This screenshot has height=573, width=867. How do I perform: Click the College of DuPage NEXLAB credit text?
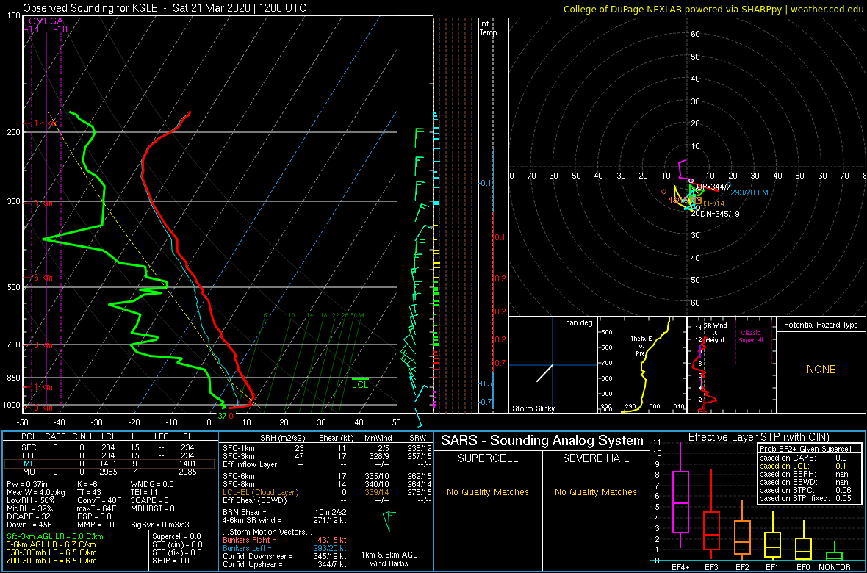click(713, 9)
